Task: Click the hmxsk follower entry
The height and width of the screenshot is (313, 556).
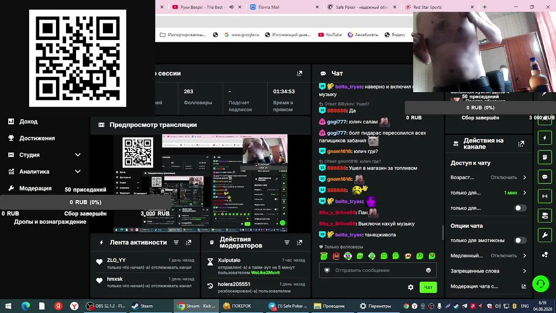Action: (145, 282)
